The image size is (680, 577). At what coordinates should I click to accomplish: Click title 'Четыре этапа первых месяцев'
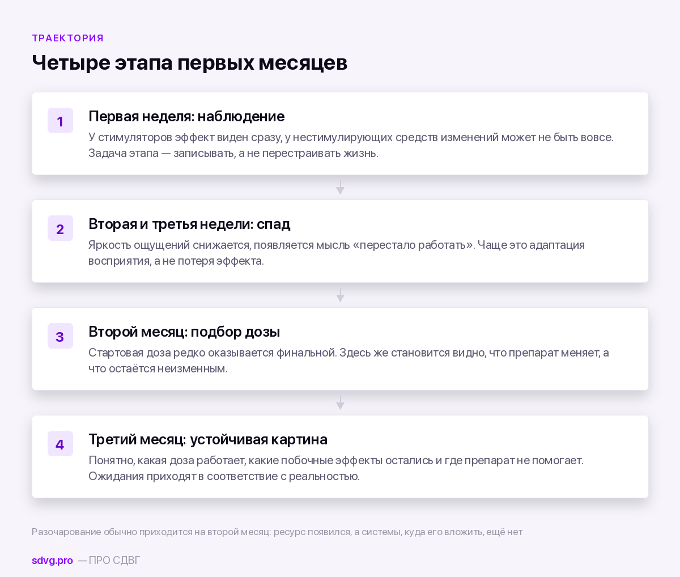click(x=190, y=62)
